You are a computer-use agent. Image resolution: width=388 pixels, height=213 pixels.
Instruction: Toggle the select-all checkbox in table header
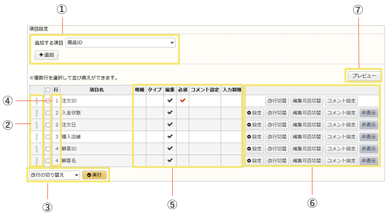pos(47,90)
